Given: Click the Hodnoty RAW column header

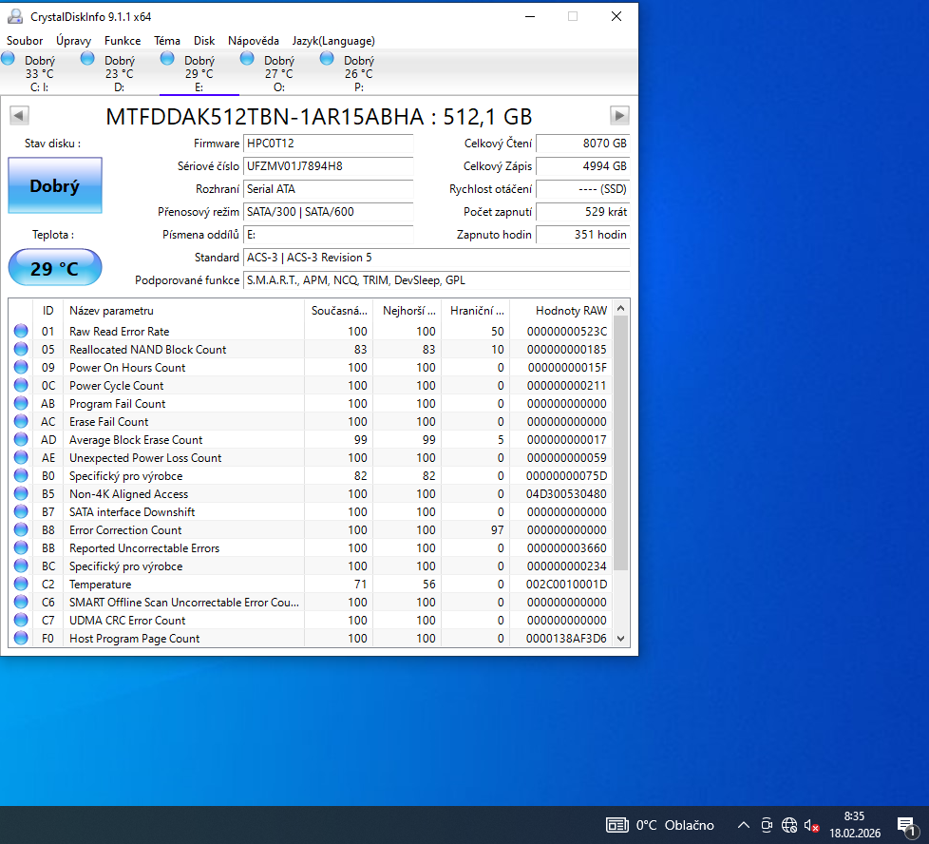Looking at the screenshot, I should (570, 311).
